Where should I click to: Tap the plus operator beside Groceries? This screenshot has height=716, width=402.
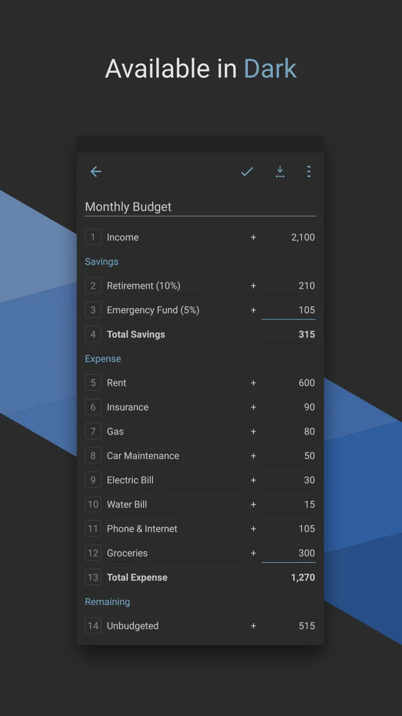point(253,553)
